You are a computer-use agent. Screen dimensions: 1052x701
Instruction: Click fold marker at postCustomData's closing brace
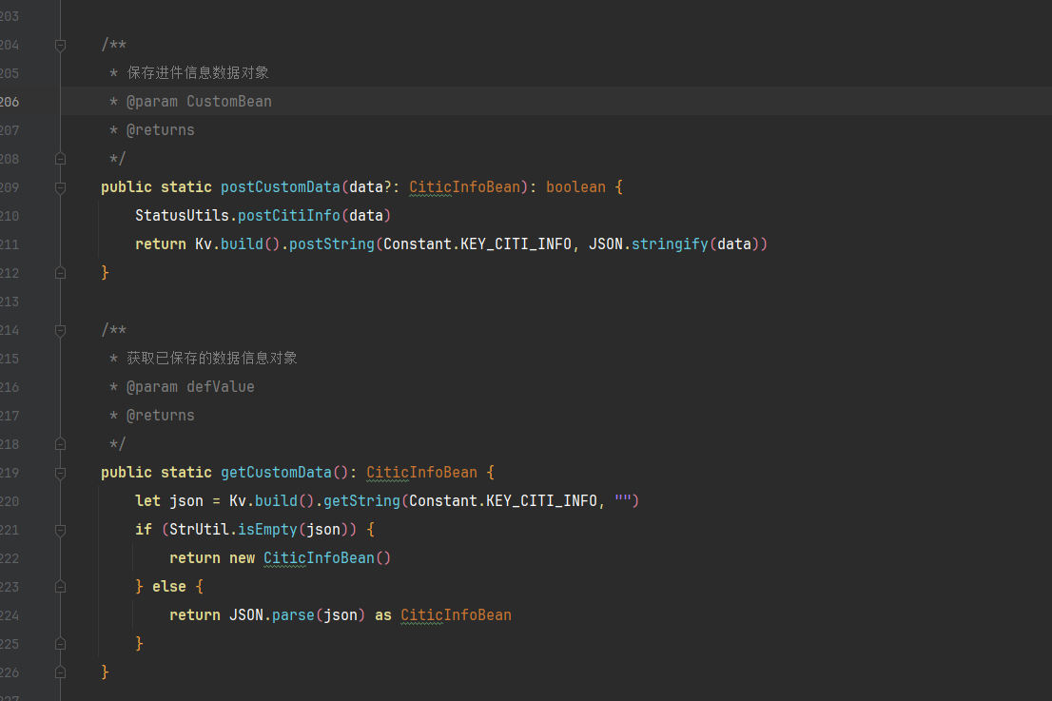(60, 273)
